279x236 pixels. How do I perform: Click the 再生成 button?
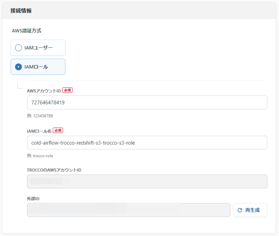tap(250, 210)
